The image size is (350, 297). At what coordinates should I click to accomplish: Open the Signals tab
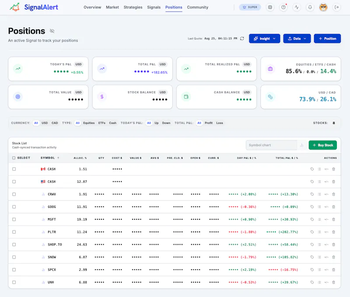pos(154,7)
